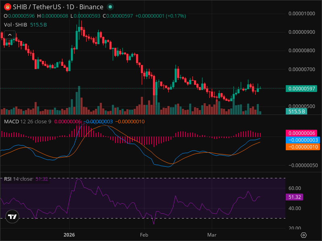Select the RSI 14 close legend

18,179
